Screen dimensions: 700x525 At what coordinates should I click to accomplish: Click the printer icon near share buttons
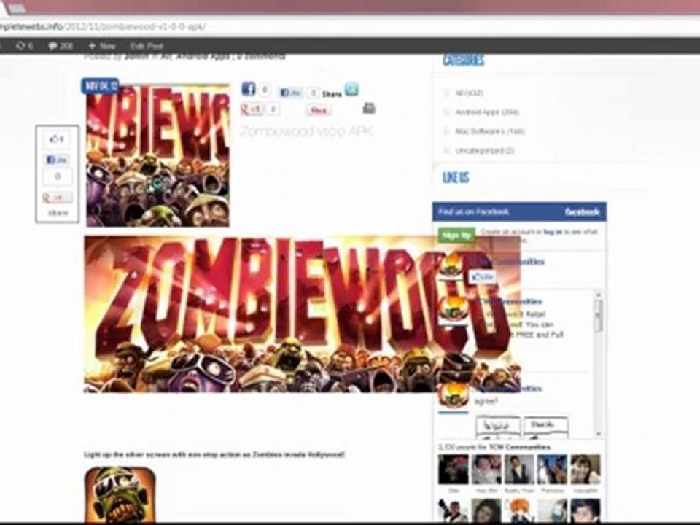[x=369, y=108]
